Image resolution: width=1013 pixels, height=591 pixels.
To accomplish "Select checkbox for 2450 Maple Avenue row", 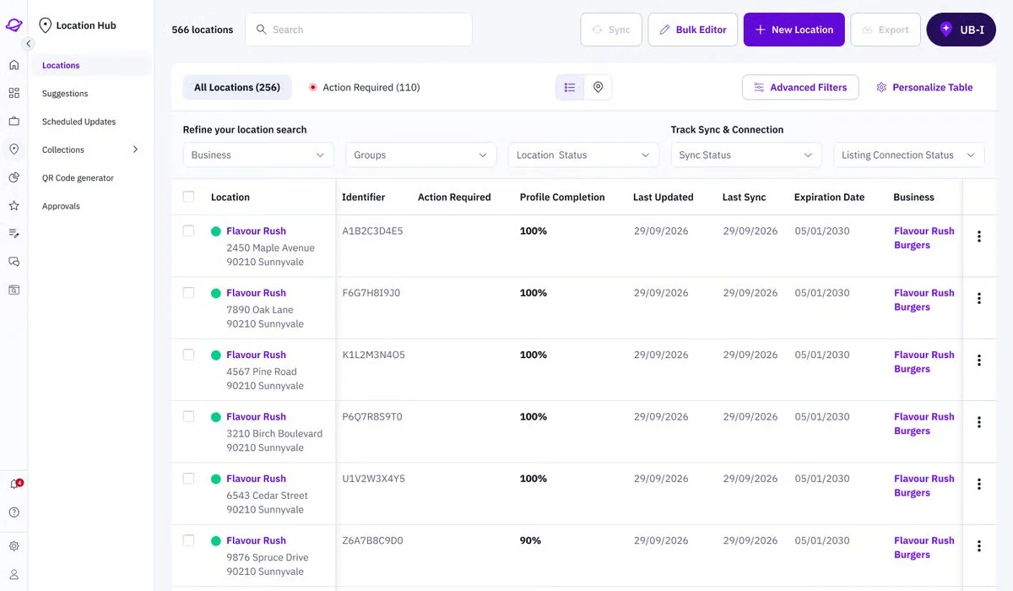I will 188,230.
